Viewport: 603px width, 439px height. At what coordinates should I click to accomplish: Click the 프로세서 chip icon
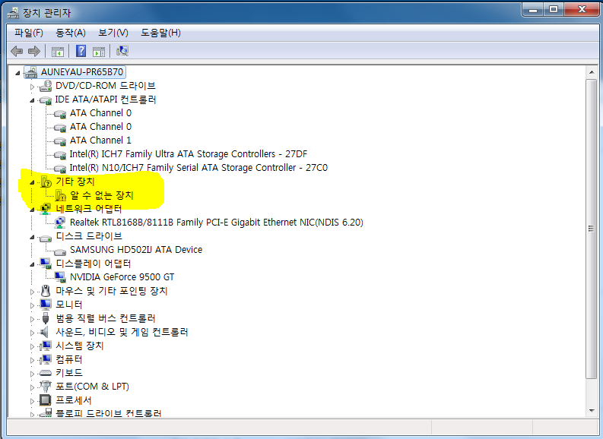(x=46, y=400)
